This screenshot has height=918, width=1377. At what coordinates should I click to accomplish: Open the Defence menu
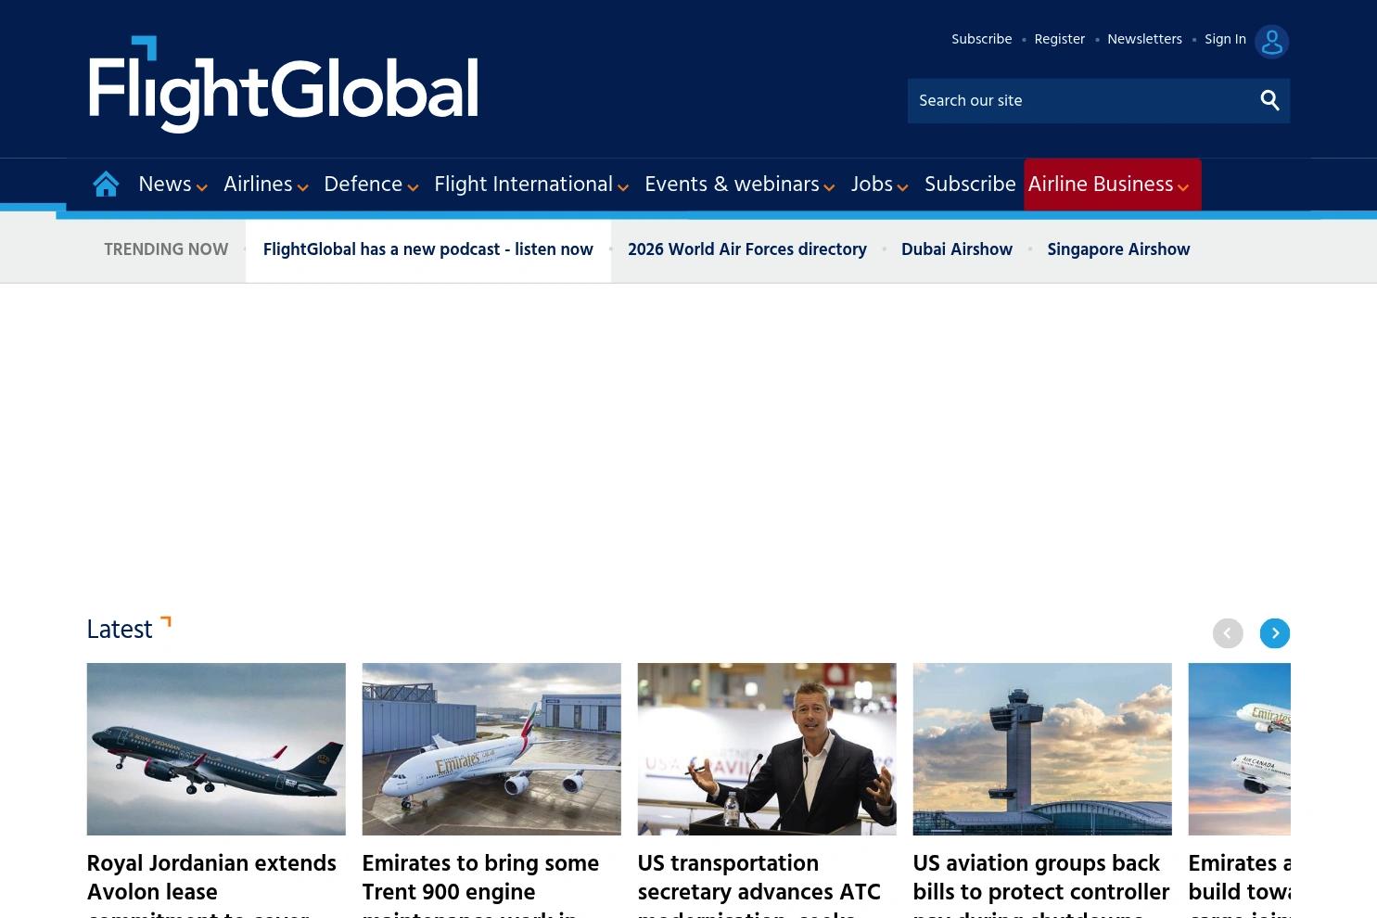(x=363, y=185)
